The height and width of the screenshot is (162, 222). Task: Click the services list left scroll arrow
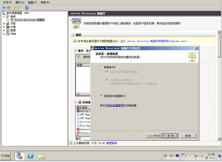[x=78, y=135]
